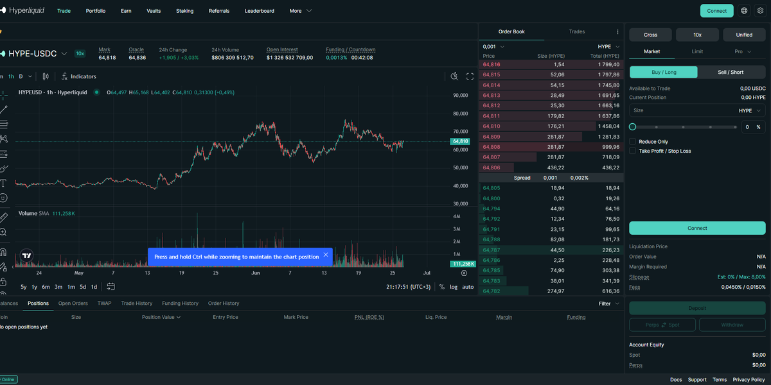Switch to the Open Orders tab
The height and width of the screenshot is (385, 771).
tap(73, 304)
